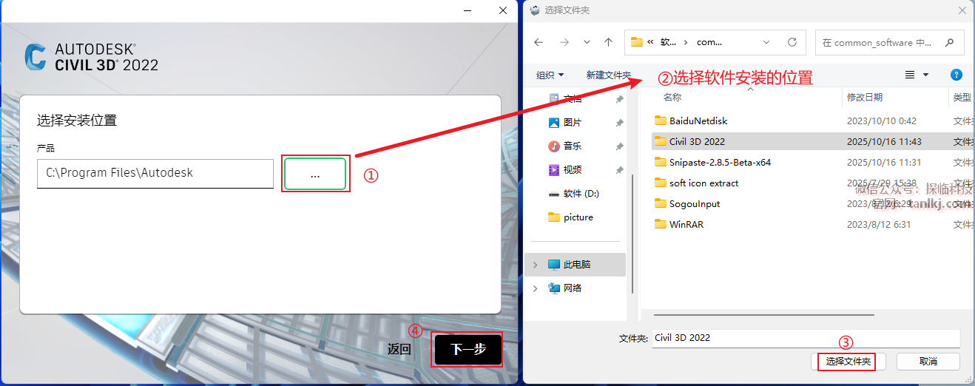Go back in the folder dialog
Screen dimensions: 975x386
tap(539, 42)
